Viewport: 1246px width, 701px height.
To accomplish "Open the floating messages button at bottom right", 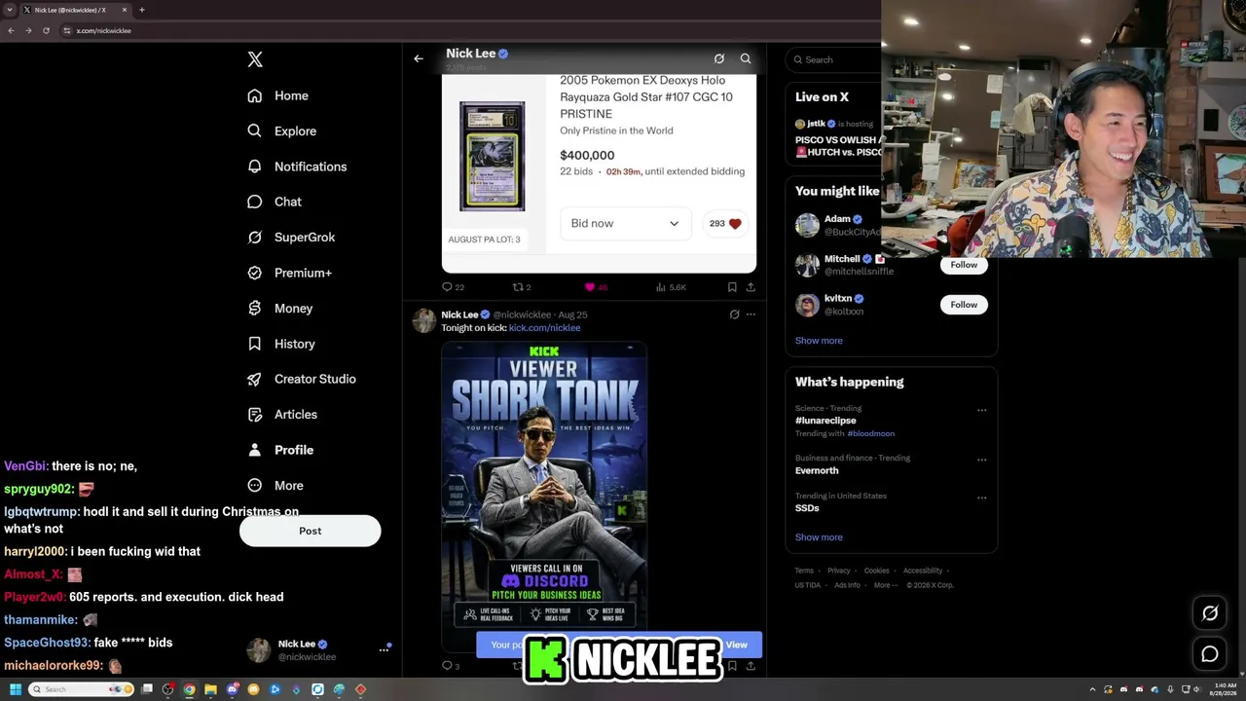I will (x=1210, y=654).
